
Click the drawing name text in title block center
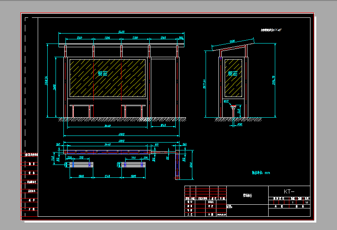pyautogui.click(x=247, y=195)
